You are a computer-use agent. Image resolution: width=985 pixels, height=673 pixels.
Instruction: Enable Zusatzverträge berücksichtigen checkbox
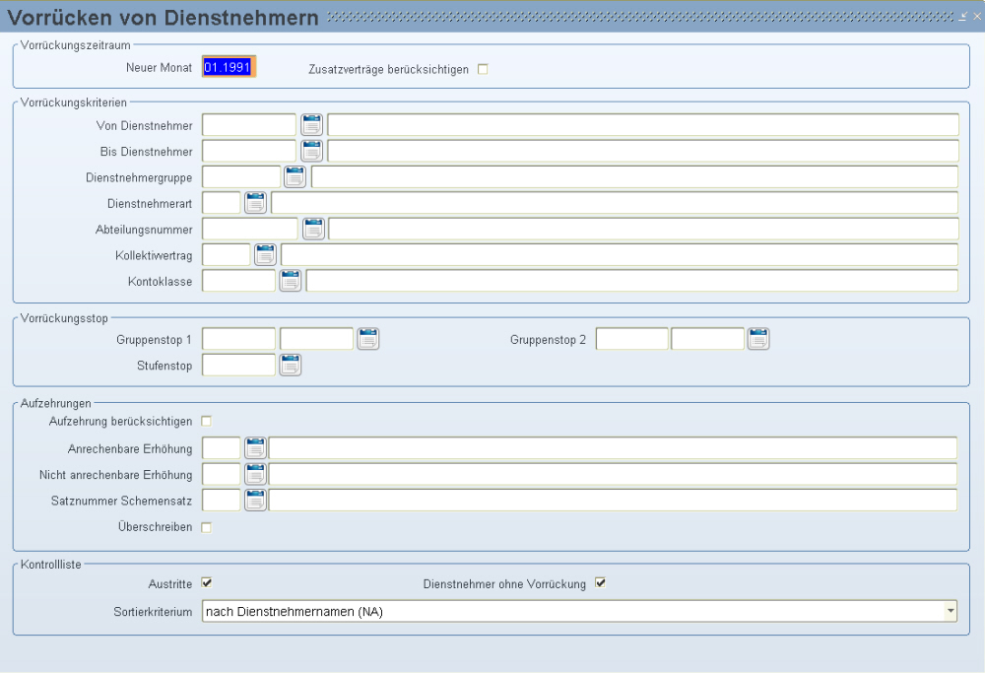[x=483, y=69]
